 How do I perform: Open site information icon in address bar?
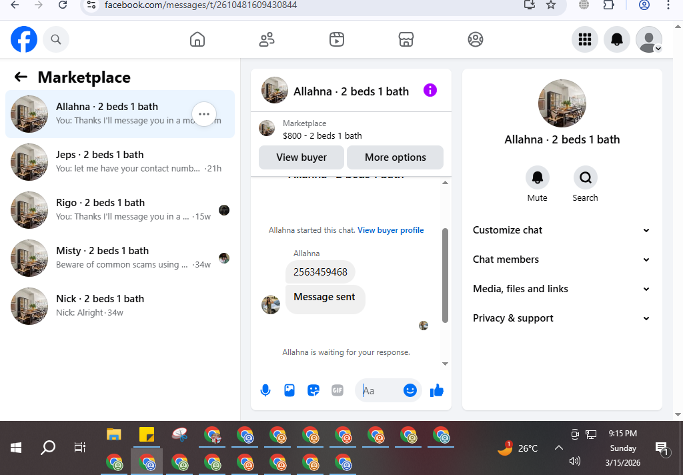coord(91,5)
